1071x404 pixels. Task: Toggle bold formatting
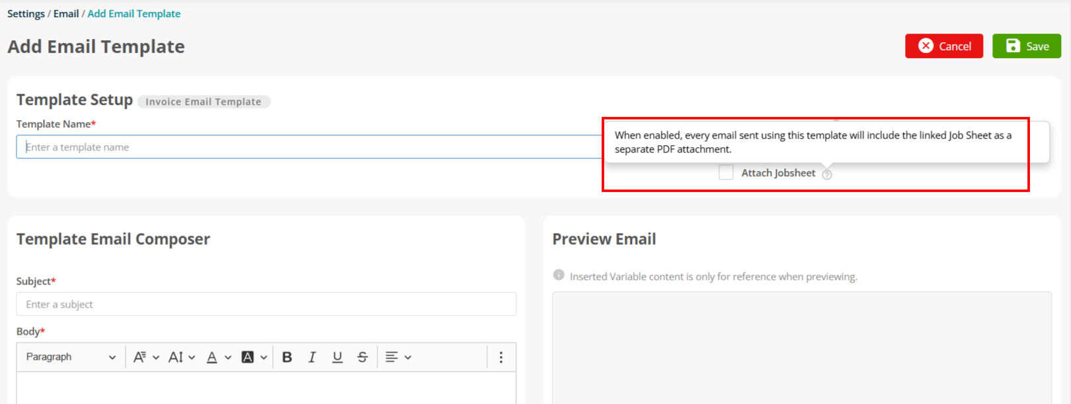287,357
